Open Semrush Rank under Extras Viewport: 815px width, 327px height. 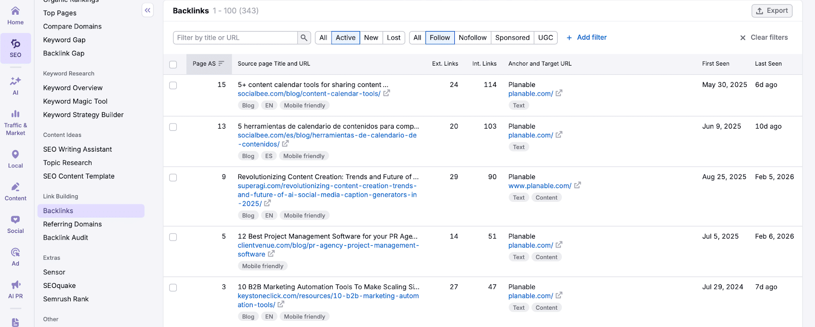tap(66, 299)
